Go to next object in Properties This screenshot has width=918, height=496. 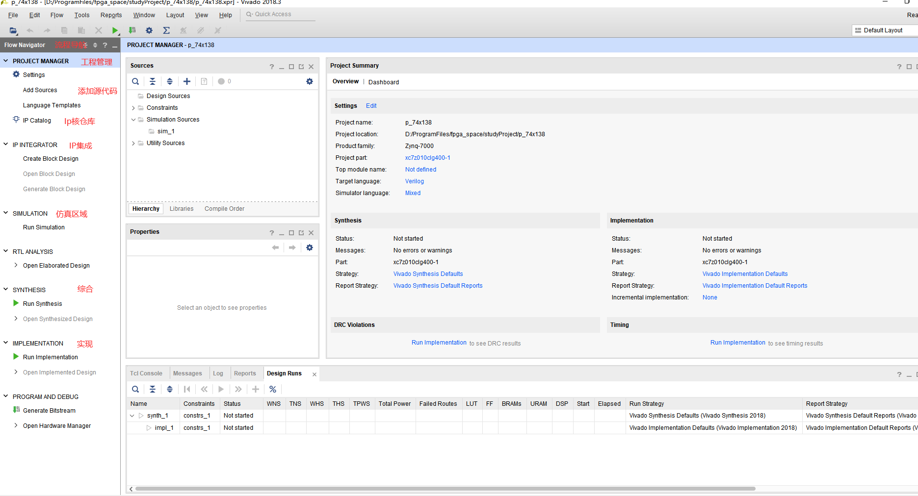pos(292,248)
